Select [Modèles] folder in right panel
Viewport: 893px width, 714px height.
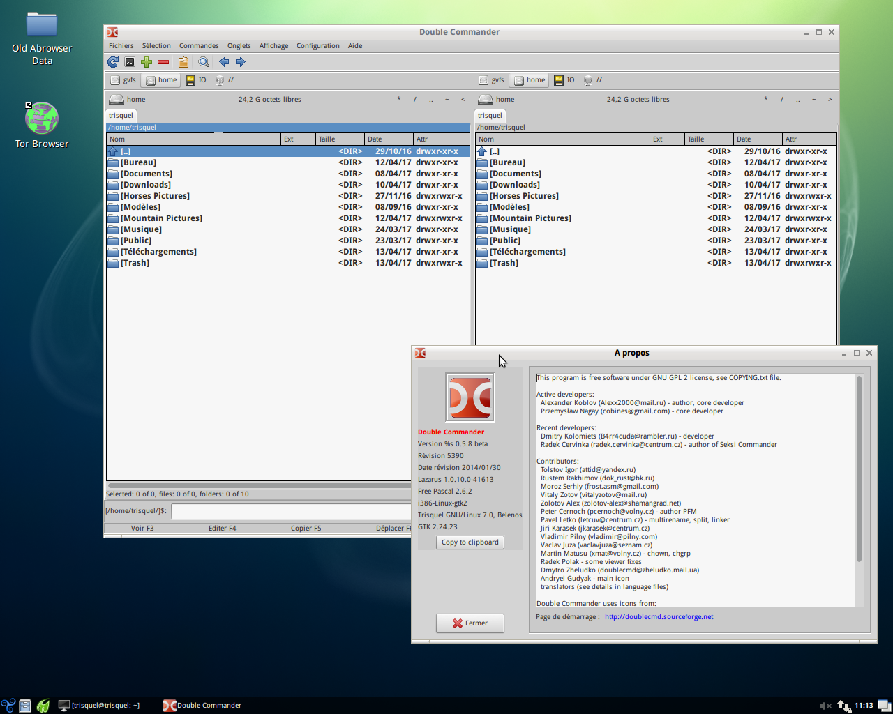click(x=656, y=207)
